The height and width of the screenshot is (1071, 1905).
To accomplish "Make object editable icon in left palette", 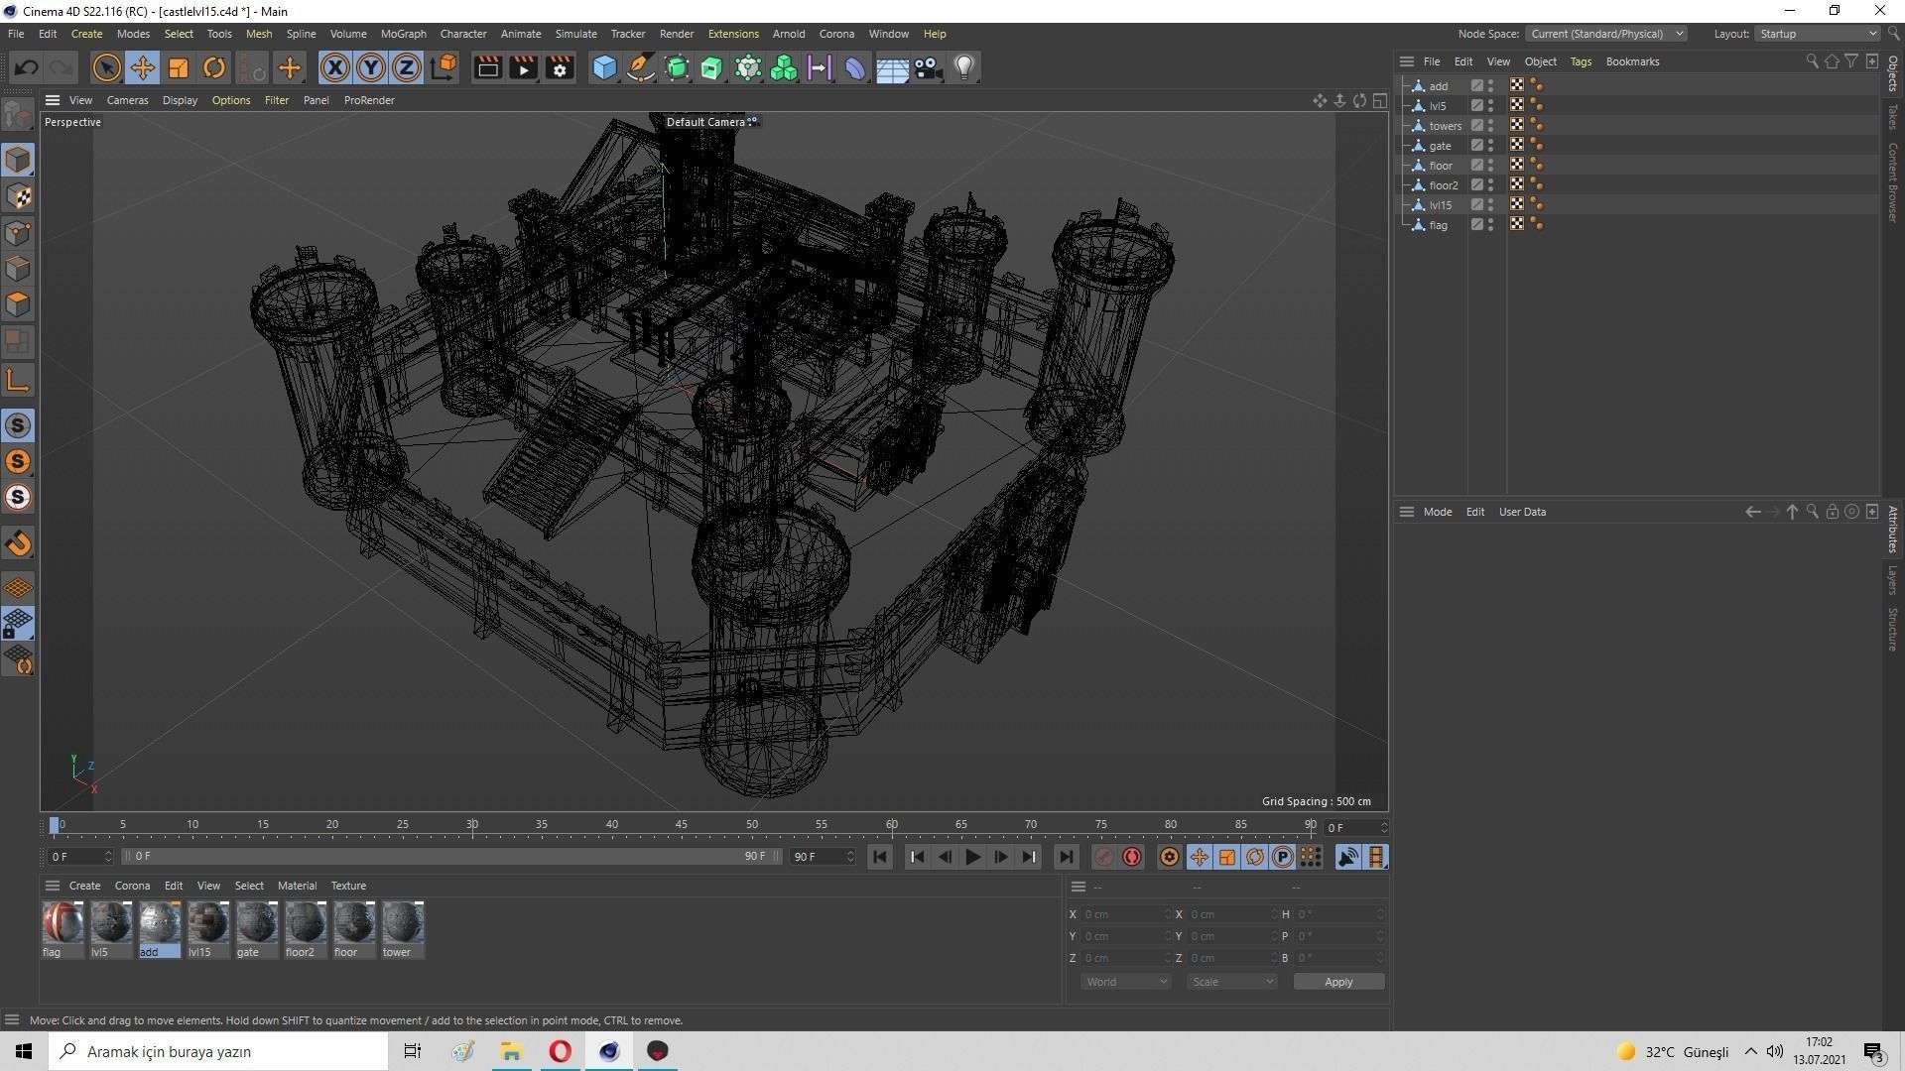I will pos(18,116).
